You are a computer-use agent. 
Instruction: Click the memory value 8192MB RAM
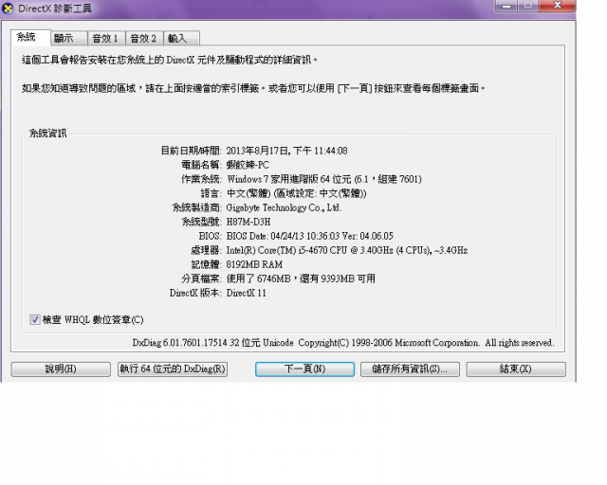(x=254, y=264)
